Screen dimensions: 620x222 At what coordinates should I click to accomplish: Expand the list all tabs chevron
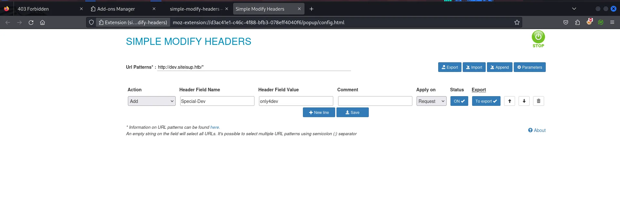click(x=574, y=9)
